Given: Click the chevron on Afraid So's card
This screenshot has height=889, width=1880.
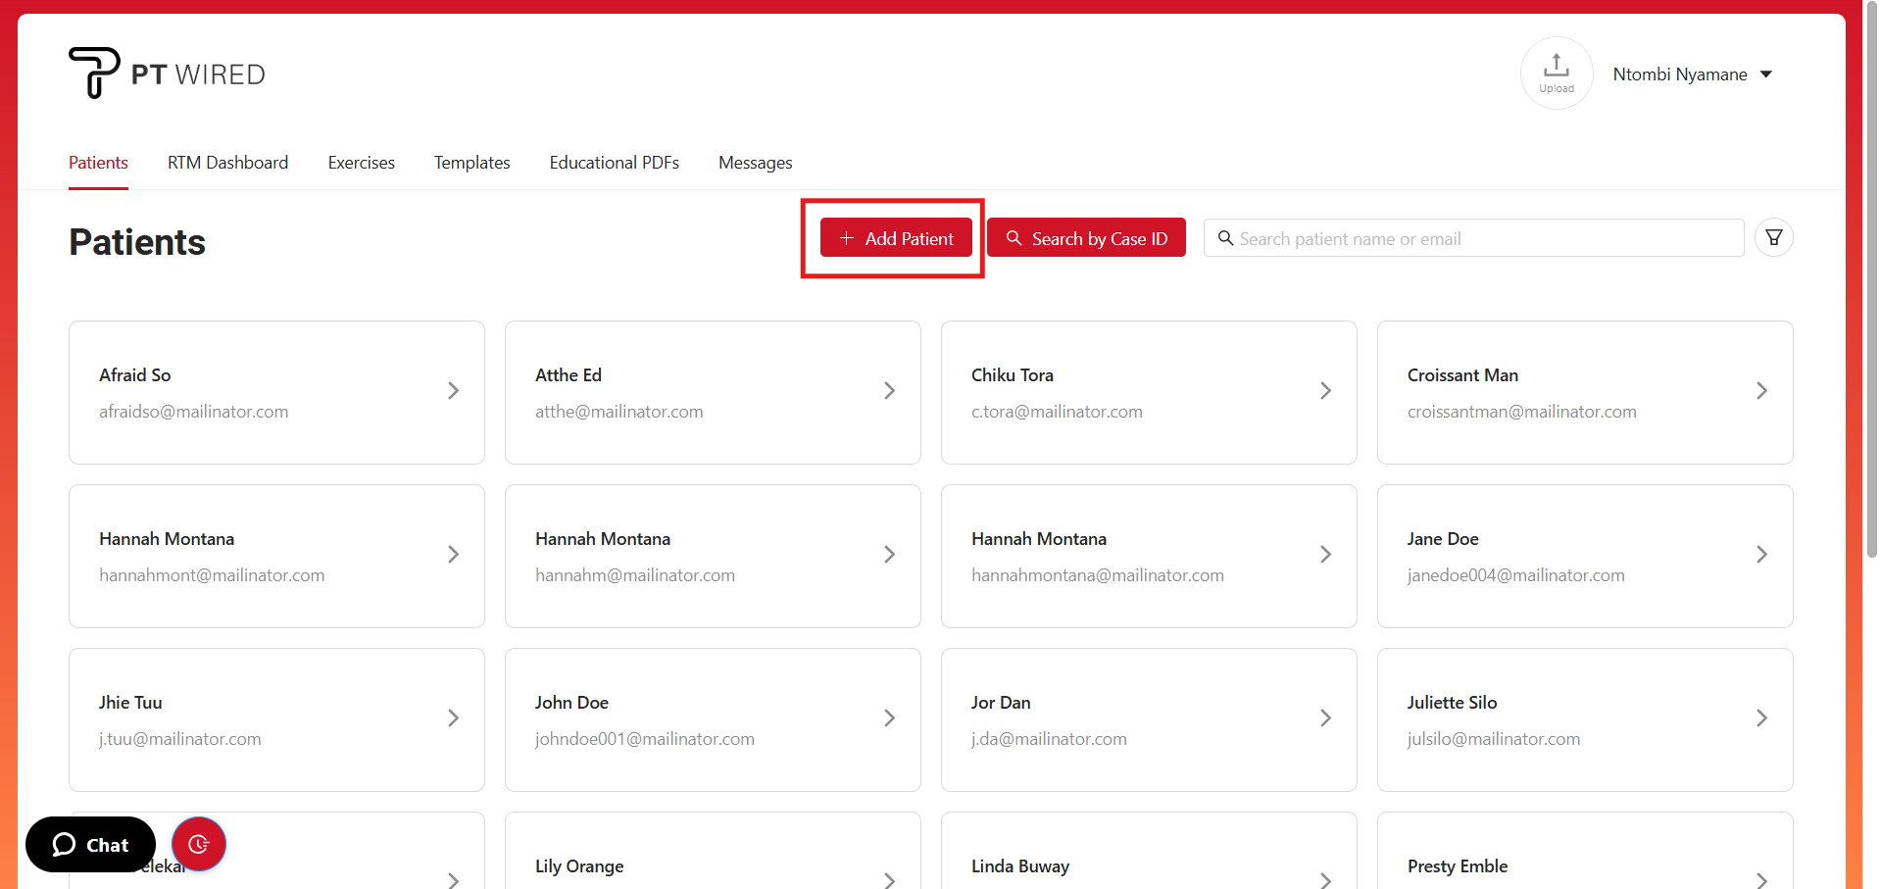Looking at the screenshot, I should [x=453, y=391].
